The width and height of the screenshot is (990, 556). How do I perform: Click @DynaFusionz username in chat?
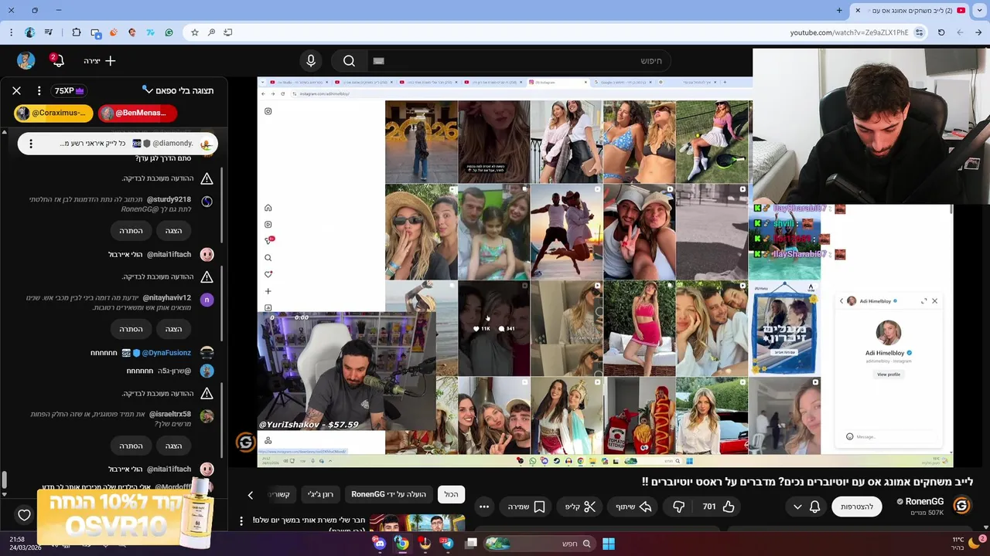point(166,352)
